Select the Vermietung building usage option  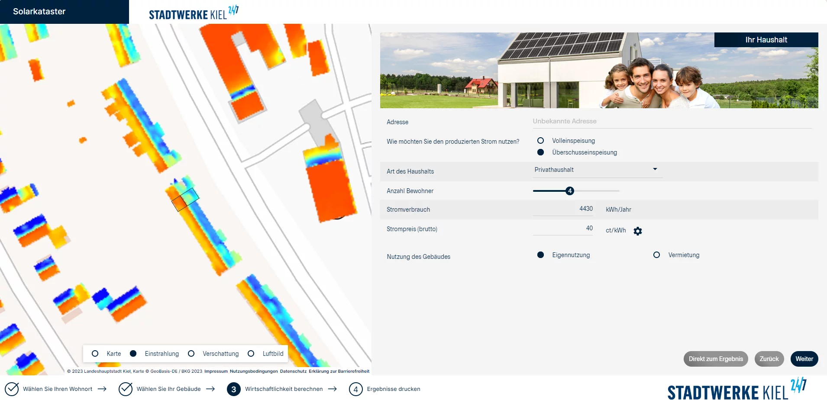click(x=656, y=255)
